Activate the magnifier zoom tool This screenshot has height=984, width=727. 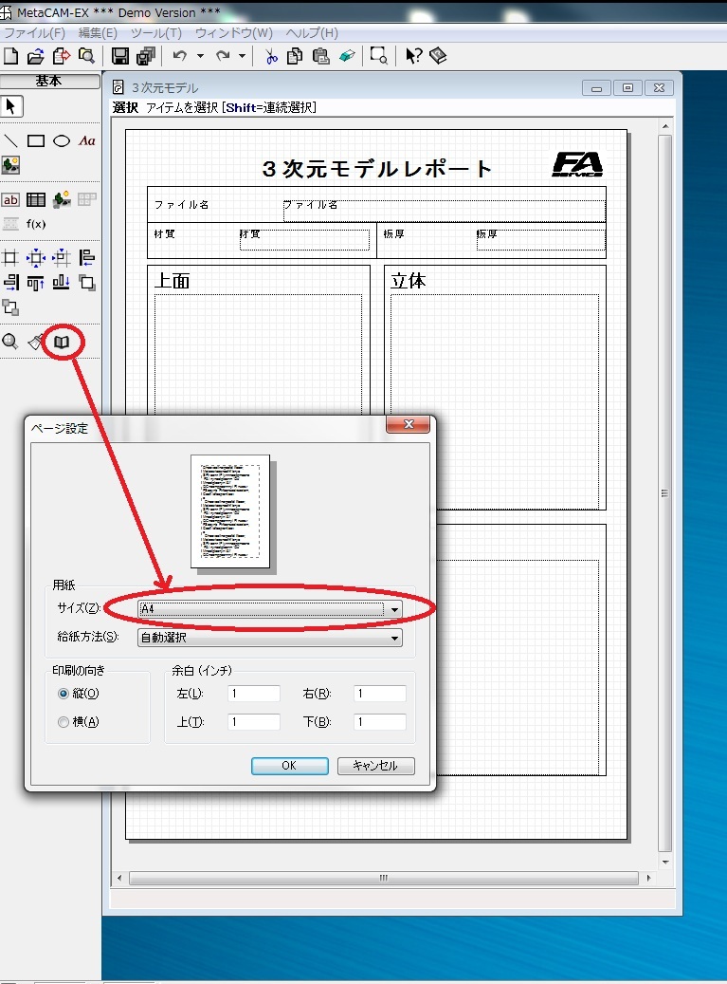pos(10,342)
